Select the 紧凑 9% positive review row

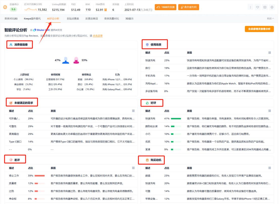(207, 149)
